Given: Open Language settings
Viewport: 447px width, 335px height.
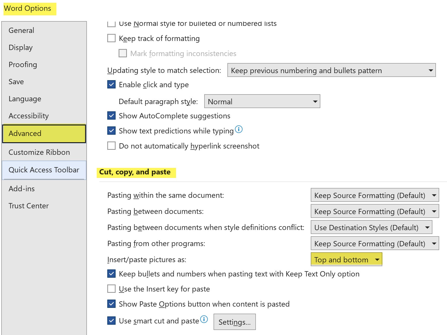Looking at the screenshot, I should click(44, 99).
